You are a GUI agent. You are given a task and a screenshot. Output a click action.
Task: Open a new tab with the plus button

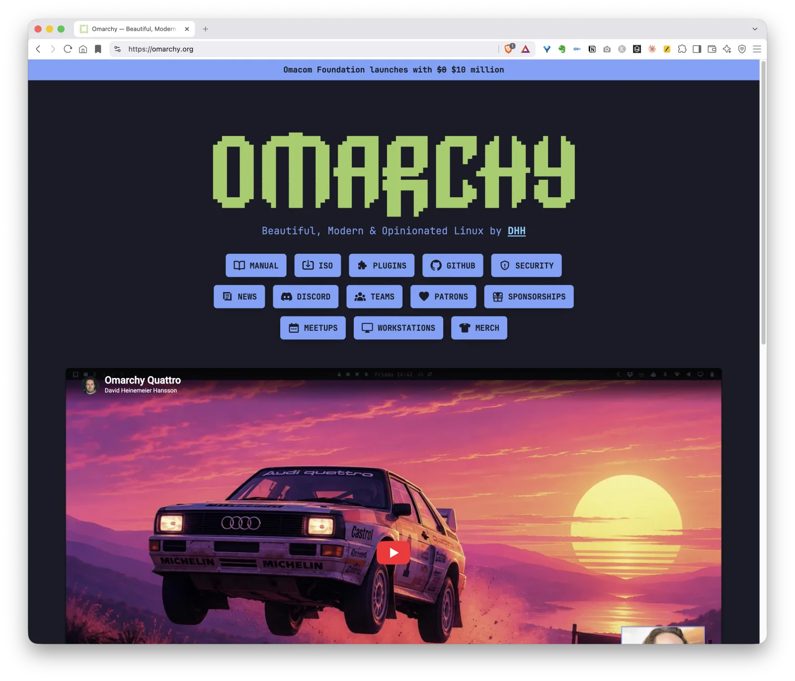[x=205, y=29]
